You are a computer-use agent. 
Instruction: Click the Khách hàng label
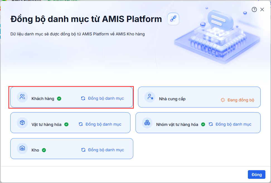point(43,99)
